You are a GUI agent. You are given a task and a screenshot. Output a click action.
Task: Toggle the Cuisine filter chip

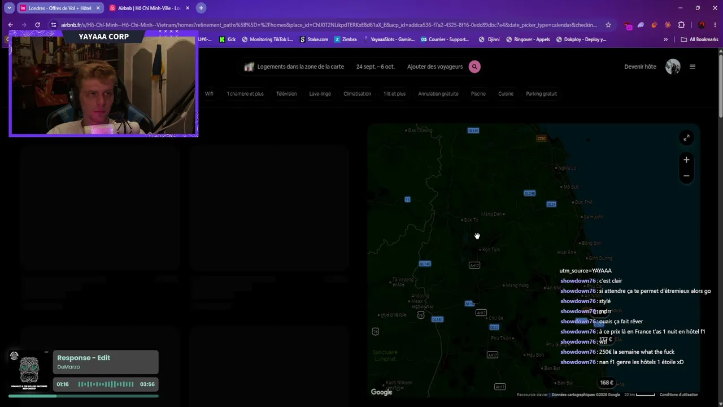(506, 94)
